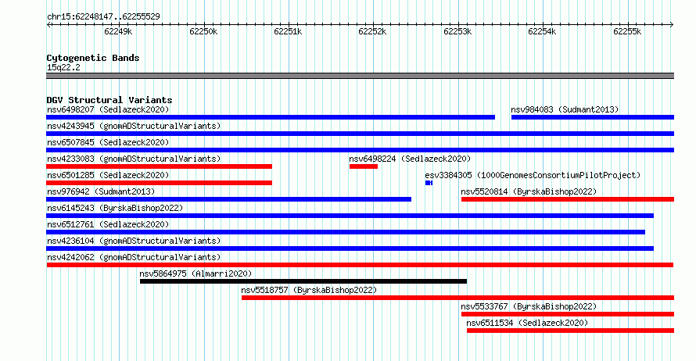
Task: Click the 62252k ruler tick label
Action: 372,31
